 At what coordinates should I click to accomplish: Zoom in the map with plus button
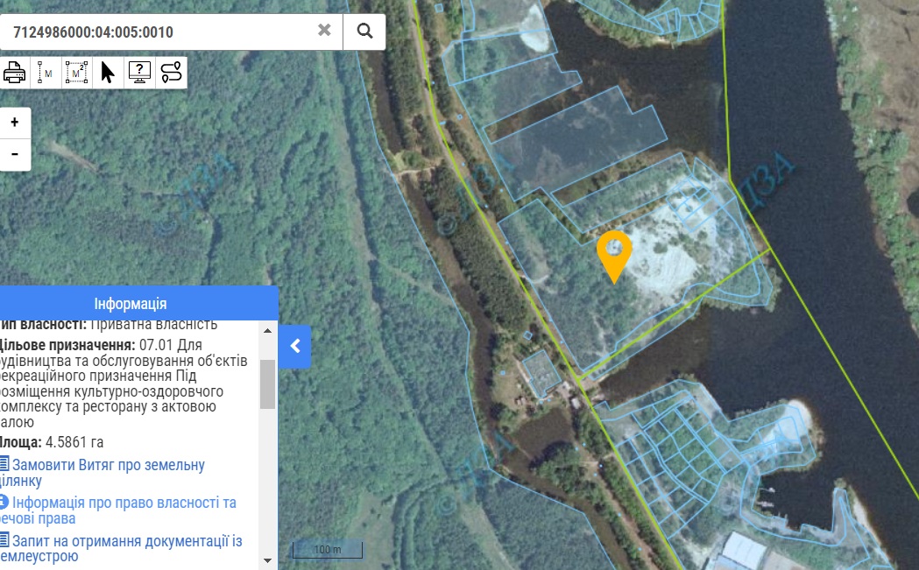click(15, 123)
